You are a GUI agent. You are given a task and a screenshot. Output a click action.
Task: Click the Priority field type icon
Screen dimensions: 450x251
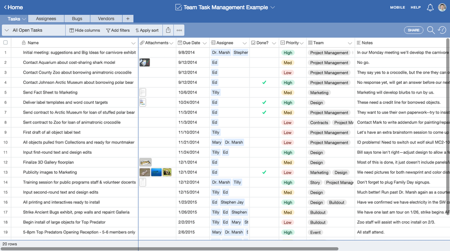pos(283,43)
